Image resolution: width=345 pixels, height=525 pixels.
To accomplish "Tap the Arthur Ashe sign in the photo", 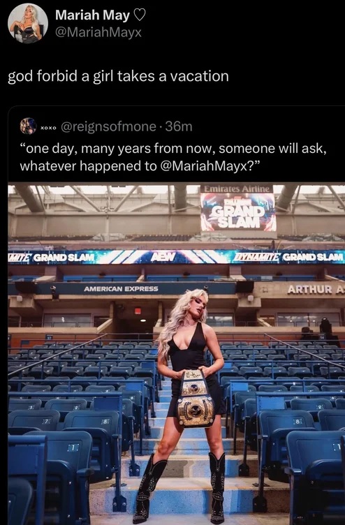I will tap(316, 289).
